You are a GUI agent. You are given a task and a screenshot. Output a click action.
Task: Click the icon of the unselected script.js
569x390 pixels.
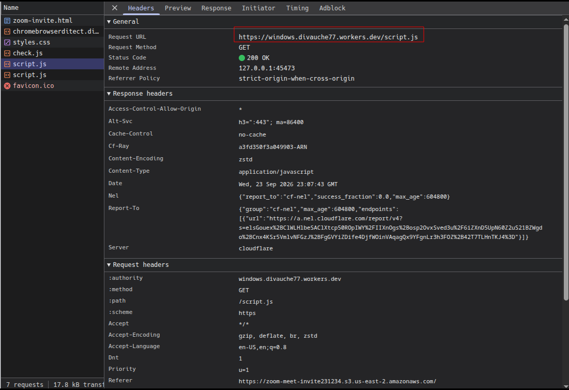7,75
